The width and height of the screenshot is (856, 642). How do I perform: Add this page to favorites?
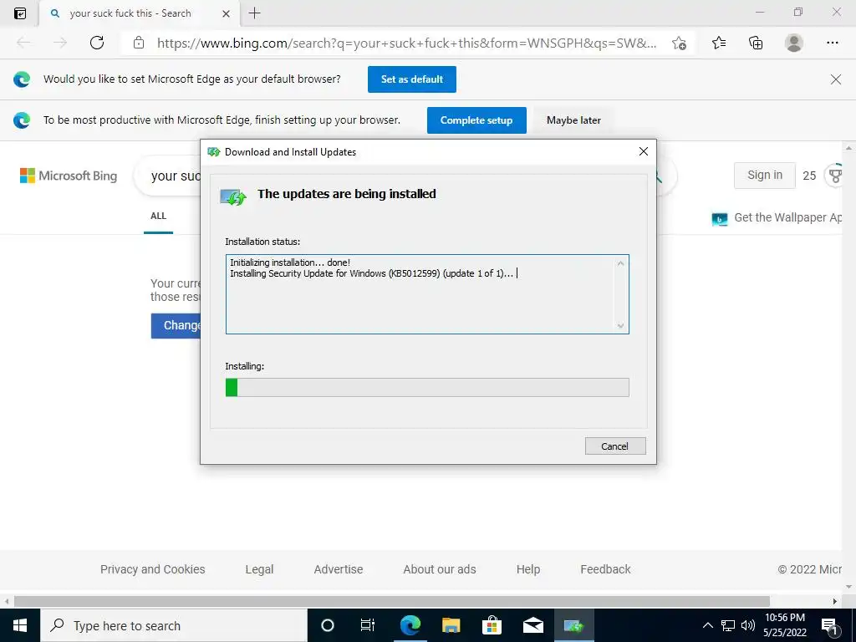[679, 43]
